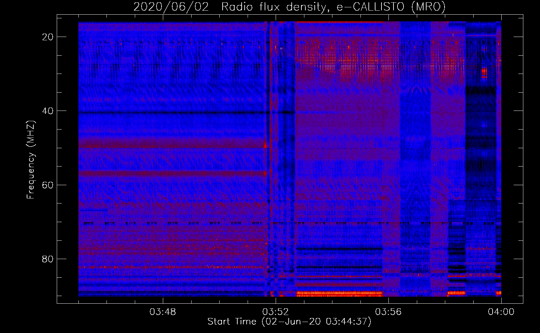Click the 03:48 time tick label
Image resolution: width=540 pixels, height=333 pixels.
click(163, 312)
